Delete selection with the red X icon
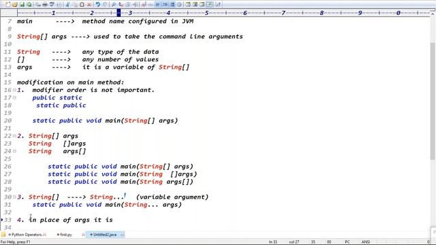The width and height of the screenshot is (436, 245). point(89,5)
